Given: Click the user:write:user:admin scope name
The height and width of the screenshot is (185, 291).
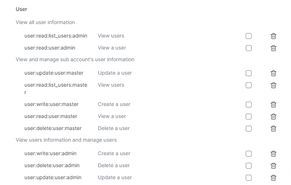Looking at the screenshot, I should tap(50, 153).
